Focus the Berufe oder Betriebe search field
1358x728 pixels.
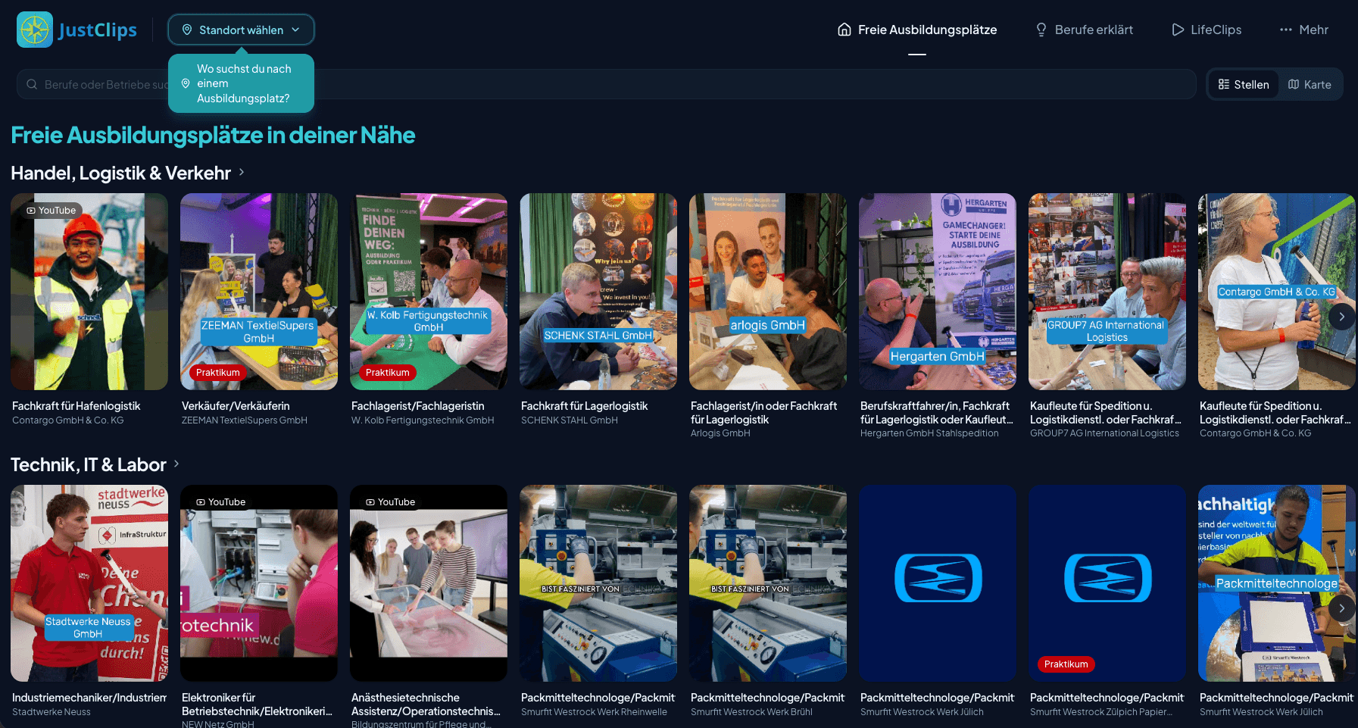[606, 84]
